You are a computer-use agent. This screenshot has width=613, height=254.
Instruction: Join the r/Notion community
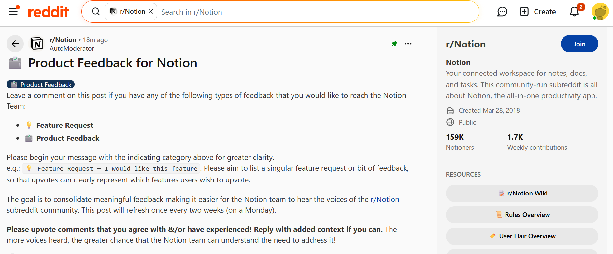pyautogui.click(x=579, y=44)
